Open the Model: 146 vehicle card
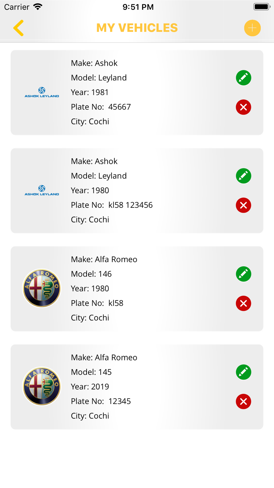The height and width of the screenshot is (488, 274). tap(137, 289)
